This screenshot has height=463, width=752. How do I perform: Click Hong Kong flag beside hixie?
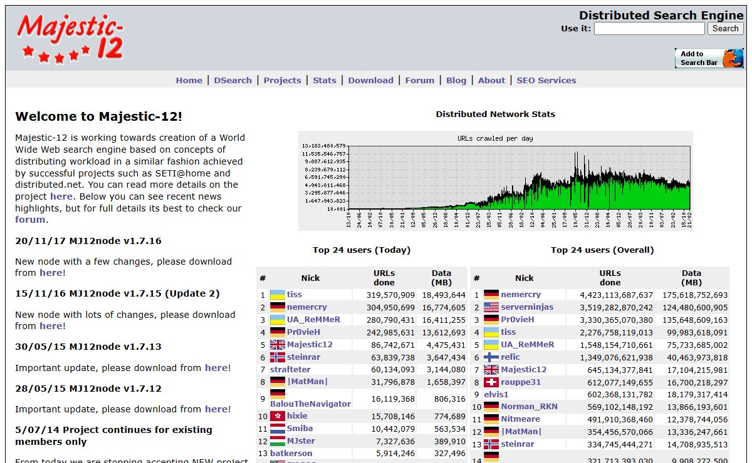(x=278, y=416)
